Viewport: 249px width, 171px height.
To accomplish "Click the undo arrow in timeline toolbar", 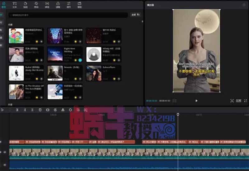I will 2,110.
